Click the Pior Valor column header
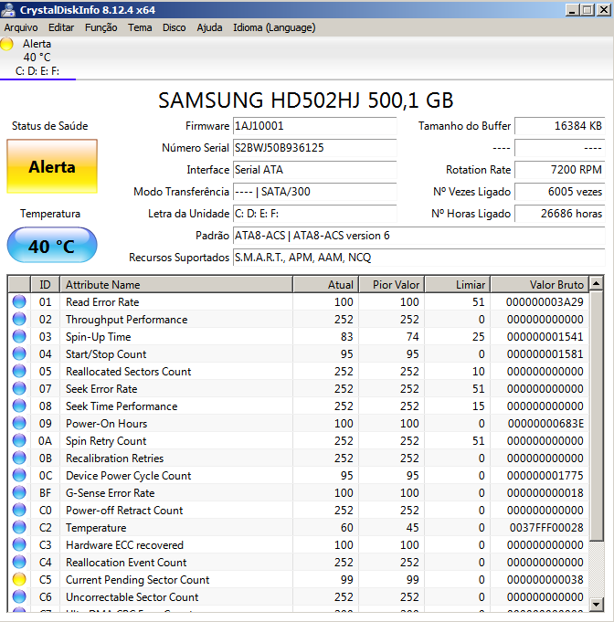The image size is (614, 622). tap(392, 284)
